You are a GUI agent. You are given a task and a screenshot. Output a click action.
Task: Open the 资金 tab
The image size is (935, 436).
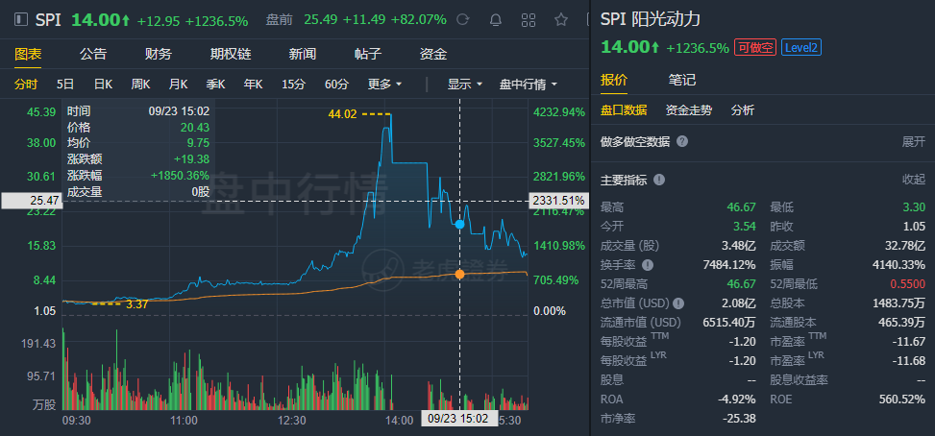[433, 54]
